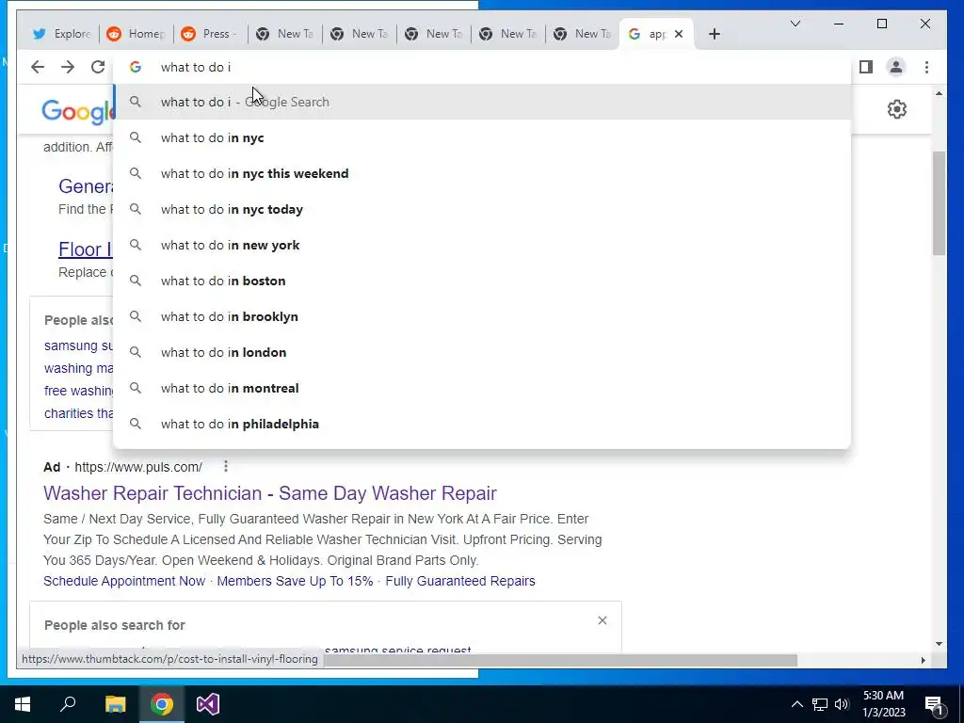Open Windows taskbar search
This screenshot has height=723, width=964.
(x=68, y=704)
